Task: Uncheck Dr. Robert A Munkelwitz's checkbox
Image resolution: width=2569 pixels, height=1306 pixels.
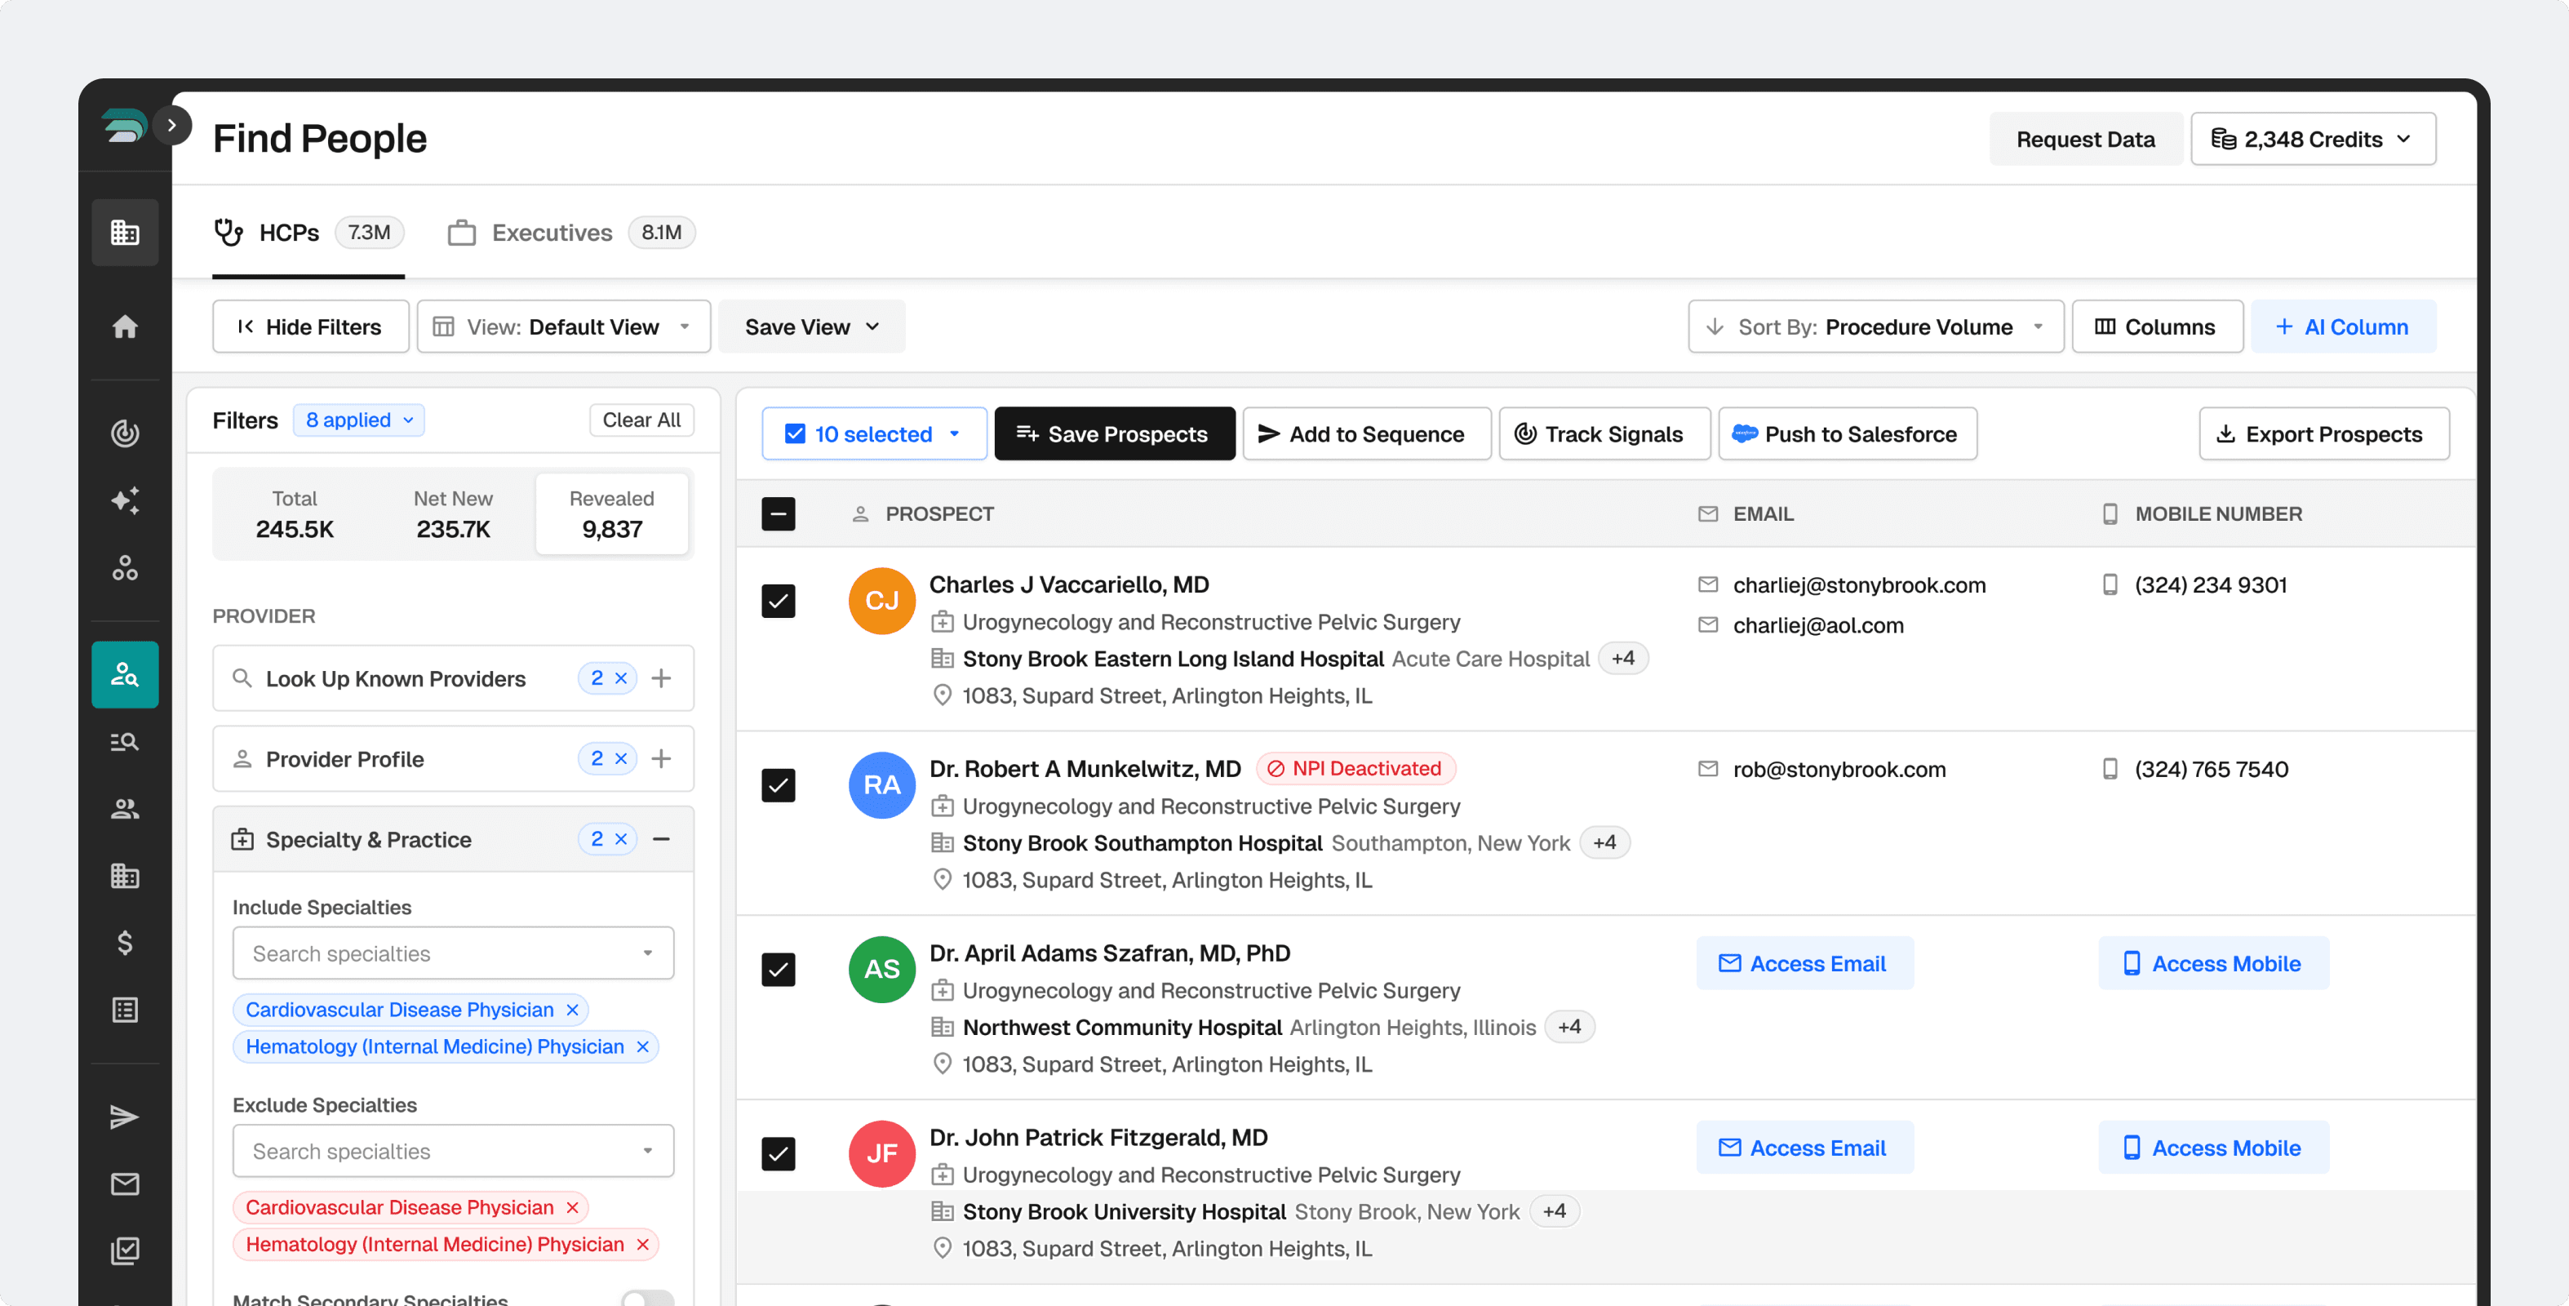Action: pos(779,785)
